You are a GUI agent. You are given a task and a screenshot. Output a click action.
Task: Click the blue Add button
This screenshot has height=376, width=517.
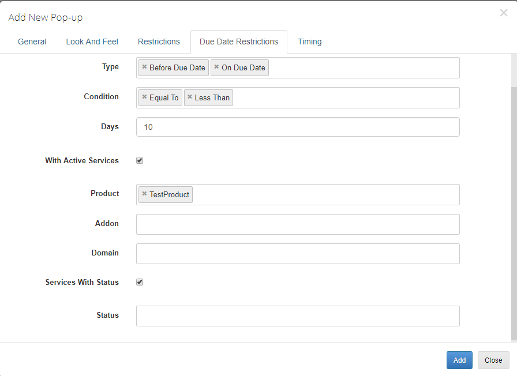pyautogui.click(x=459, y=360)
